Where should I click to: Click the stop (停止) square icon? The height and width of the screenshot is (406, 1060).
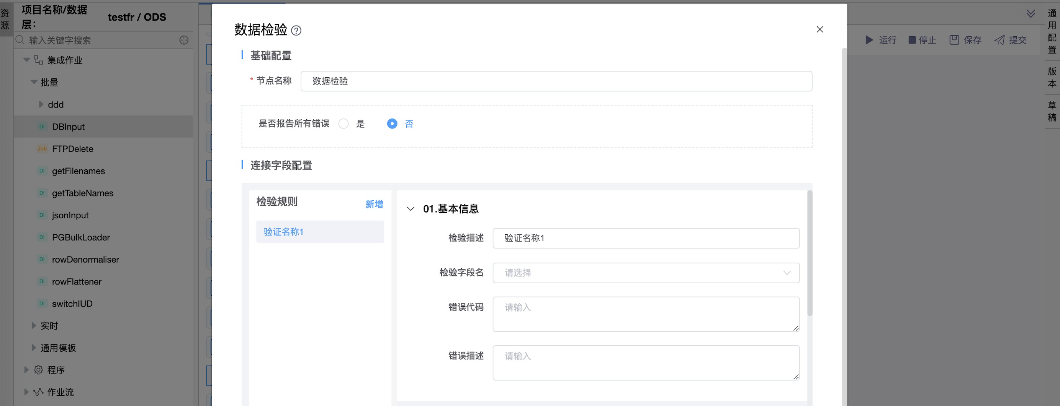pos(912,40)
